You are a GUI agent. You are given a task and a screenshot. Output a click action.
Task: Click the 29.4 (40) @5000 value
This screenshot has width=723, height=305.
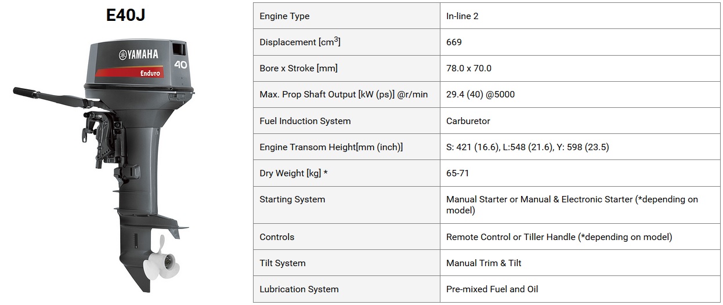[480, 95]
